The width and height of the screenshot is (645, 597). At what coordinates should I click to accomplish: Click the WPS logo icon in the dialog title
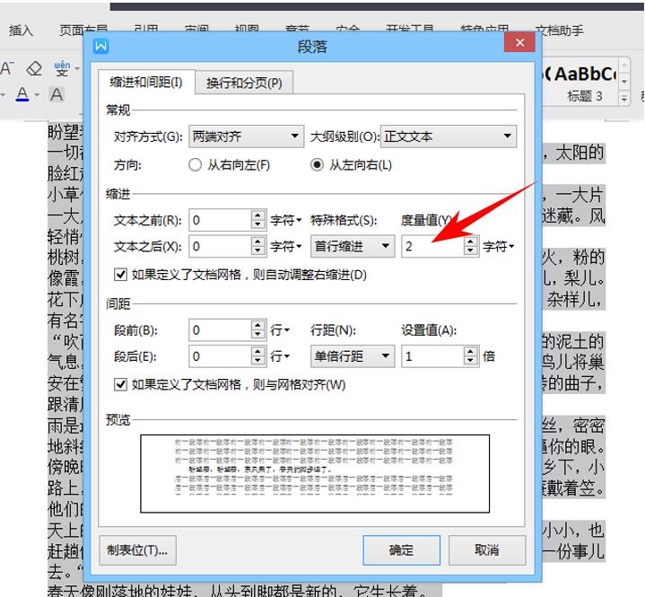point(101,46)
